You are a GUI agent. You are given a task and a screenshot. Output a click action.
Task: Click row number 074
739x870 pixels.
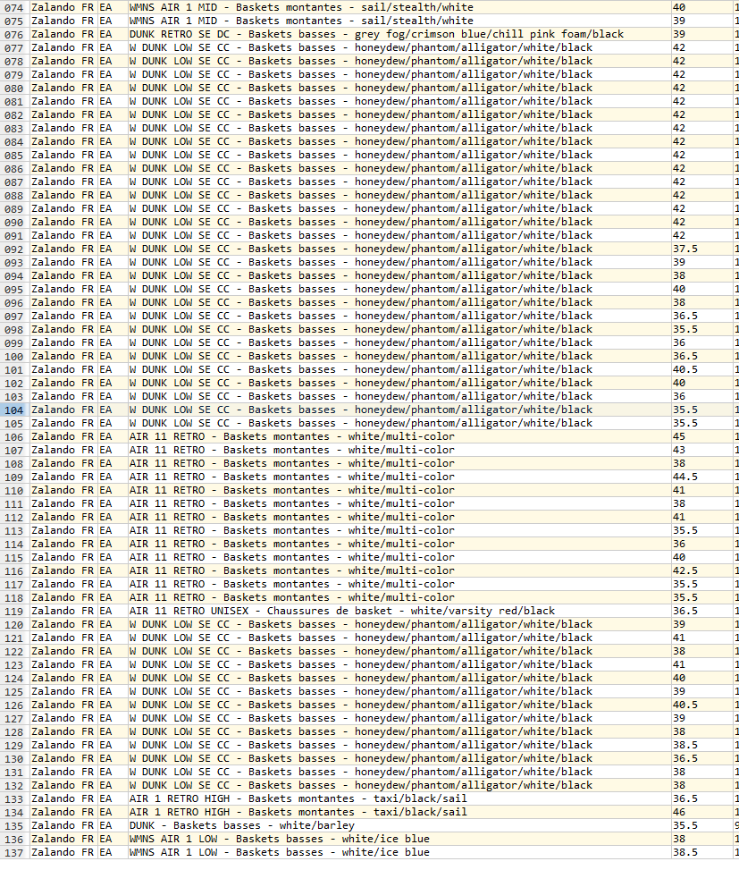pos(14,8)
